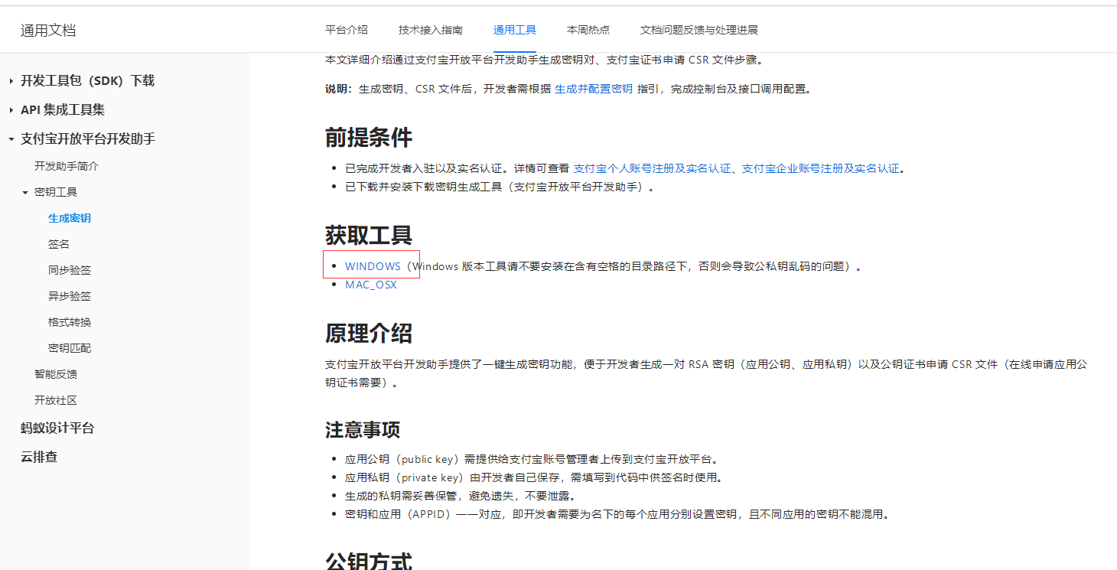Click the 已下载并安装下载密钥生成工具 bullet text
Image resolution: width=1117 pixels, height=570 pixels.
[500, 187]
